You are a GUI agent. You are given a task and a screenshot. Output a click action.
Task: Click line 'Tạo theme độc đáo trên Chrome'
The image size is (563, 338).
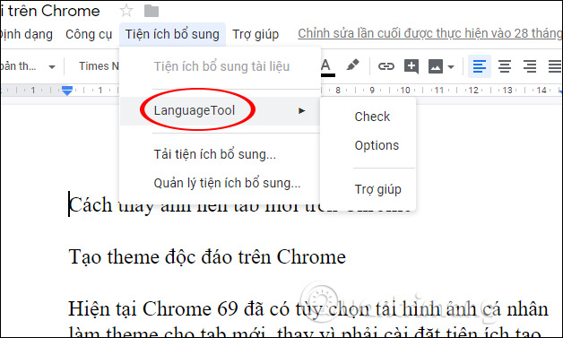click(x=207, y=256)
